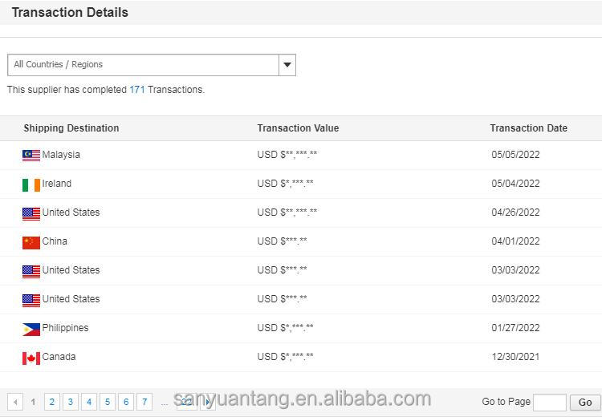Viewport: 602px width, 417px height.
Task: Jump to page 3
Action: point(70,402)
